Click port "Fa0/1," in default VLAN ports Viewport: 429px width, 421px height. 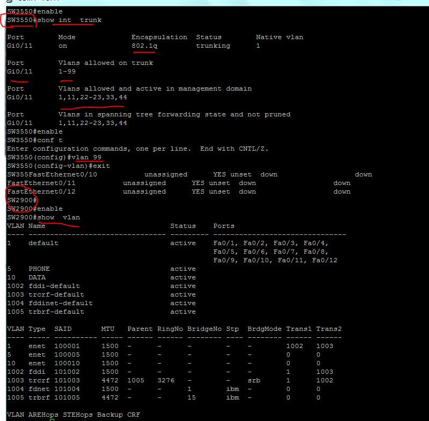click(226, 243)
